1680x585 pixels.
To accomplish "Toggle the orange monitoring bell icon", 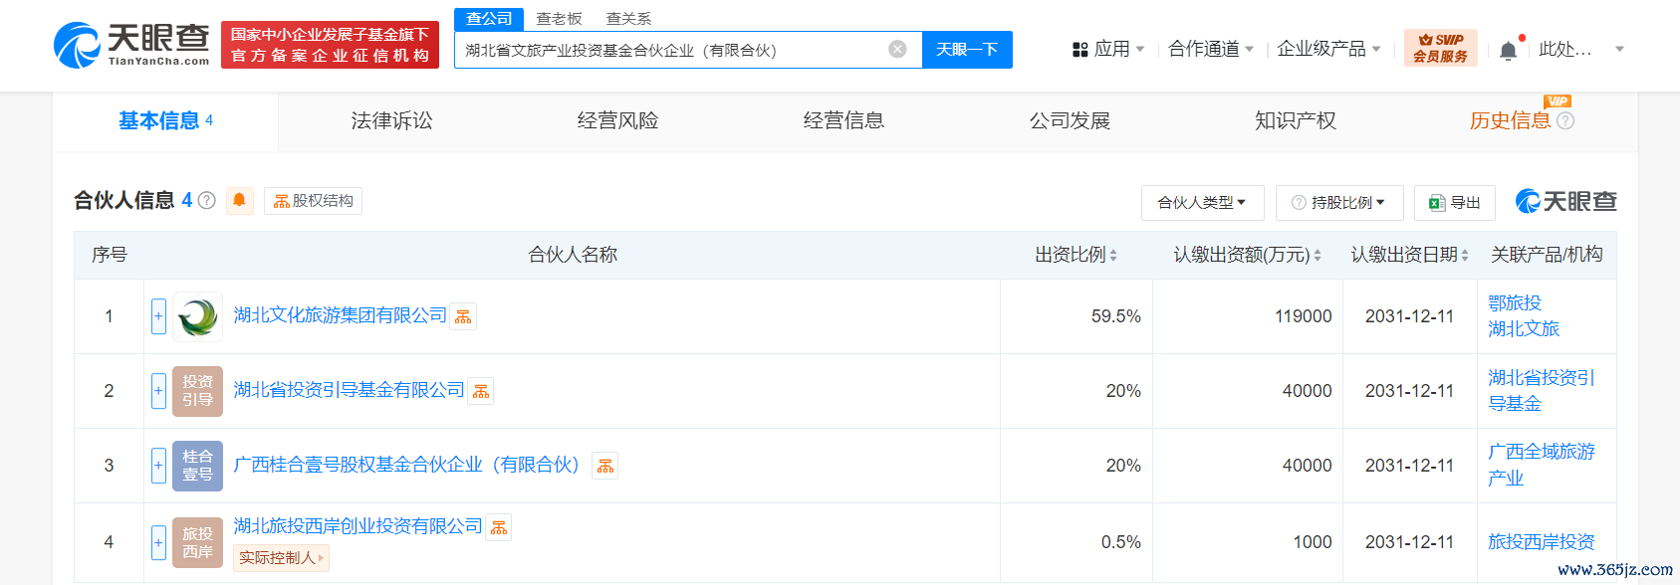I will tap(239, 200).
